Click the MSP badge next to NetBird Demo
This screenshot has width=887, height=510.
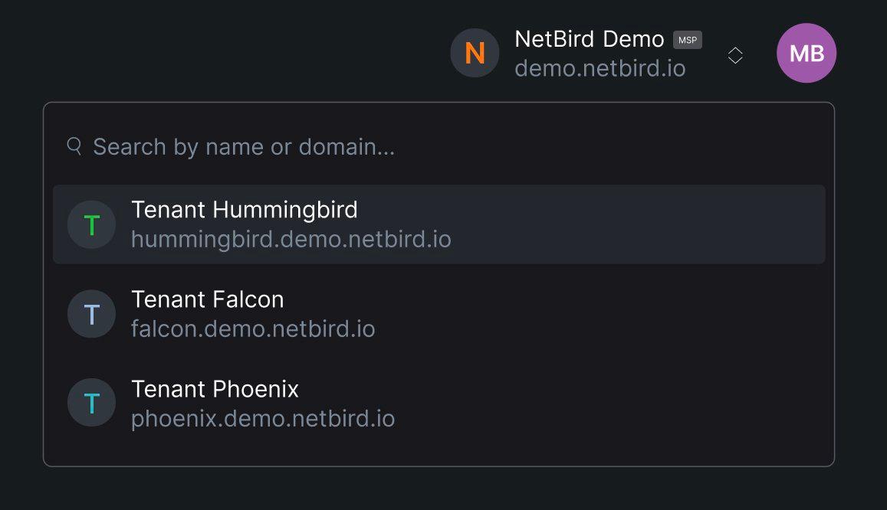click(688, 39)
